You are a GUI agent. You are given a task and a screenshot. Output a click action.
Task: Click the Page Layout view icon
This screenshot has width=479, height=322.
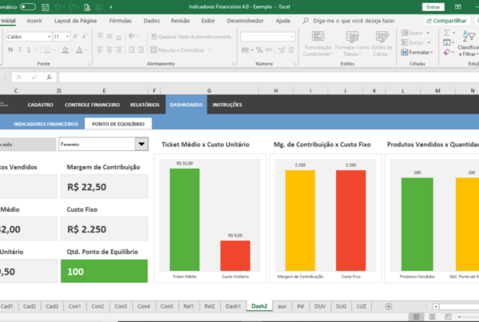point(432,316)
